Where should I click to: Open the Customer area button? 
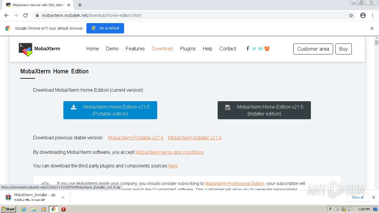313,49
